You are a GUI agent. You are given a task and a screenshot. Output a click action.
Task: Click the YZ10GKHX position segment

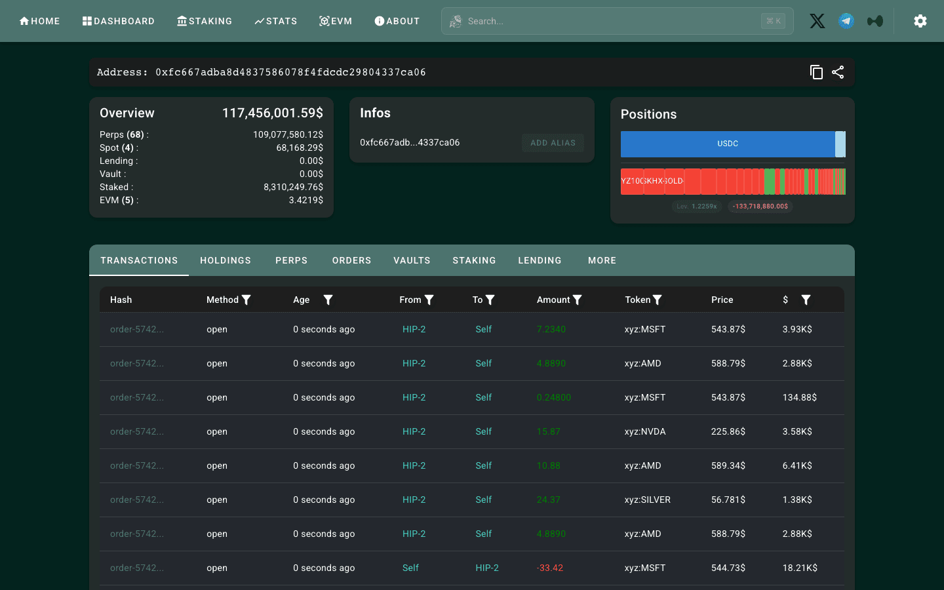tap(632, 181)
